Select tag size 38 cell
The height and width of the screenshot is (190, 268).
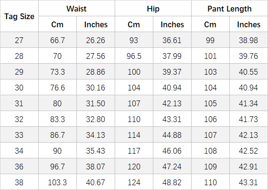point(19,182)
